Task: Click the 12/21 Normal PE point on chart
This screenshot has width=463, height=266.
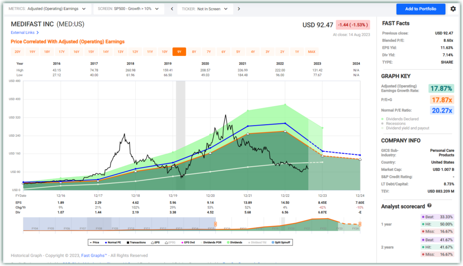Action: (248, 126)
